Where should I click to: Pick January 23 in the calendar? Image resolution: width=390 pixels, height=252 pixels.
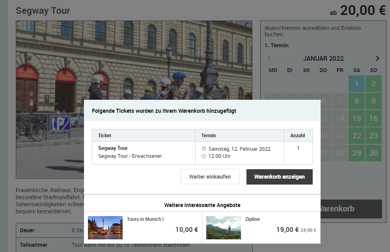pos(373,136)
